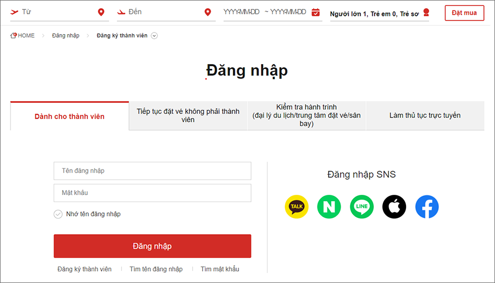Image resolution: width=495 pixels, height=283 pixels.
Task: Toggle the Nhớ tên đăng nhập checkbox
Action: click(58, 214)
